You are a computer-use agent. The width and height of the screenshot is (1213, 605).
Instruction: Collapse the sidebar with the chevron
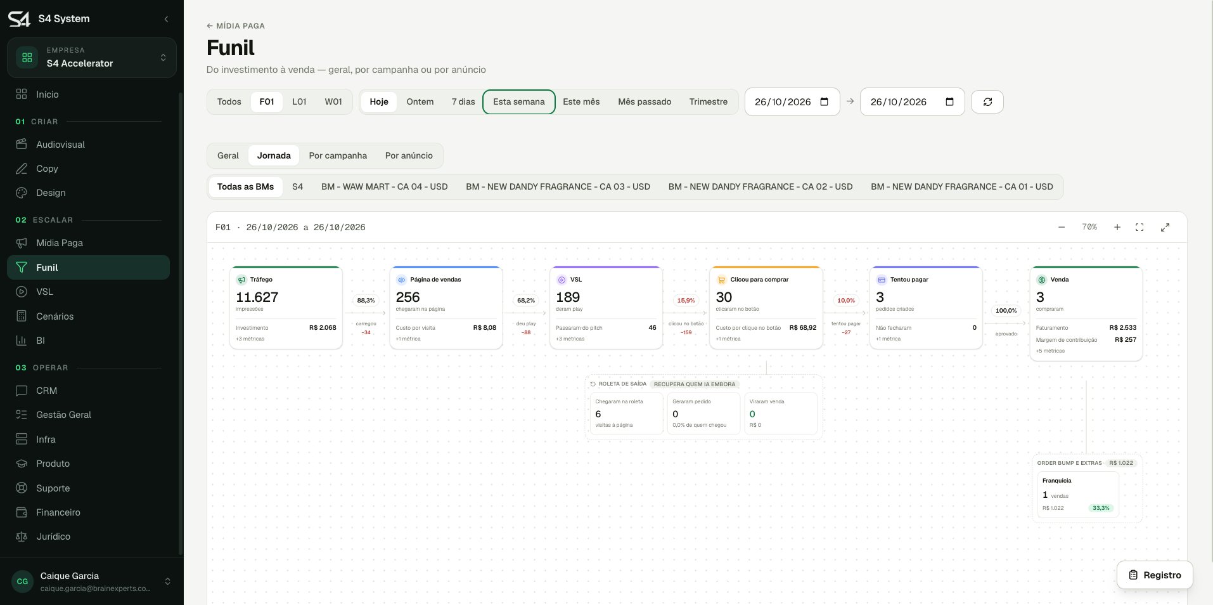tap(166, 19)
